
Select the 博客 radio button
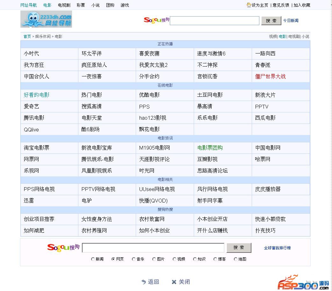point(215,259)
